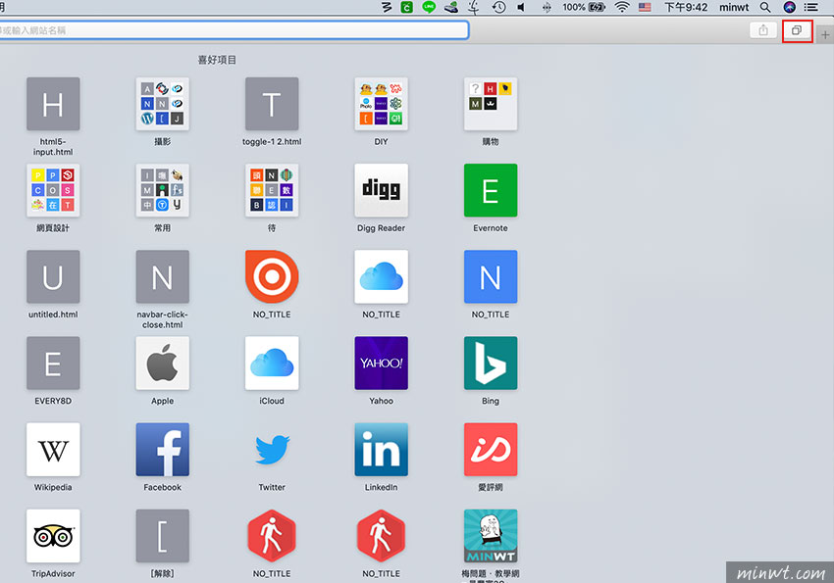Open the orange target NO_TITLE favorite
The width and height of the screenshot is (834, 583).
click(x=272, y=276)
